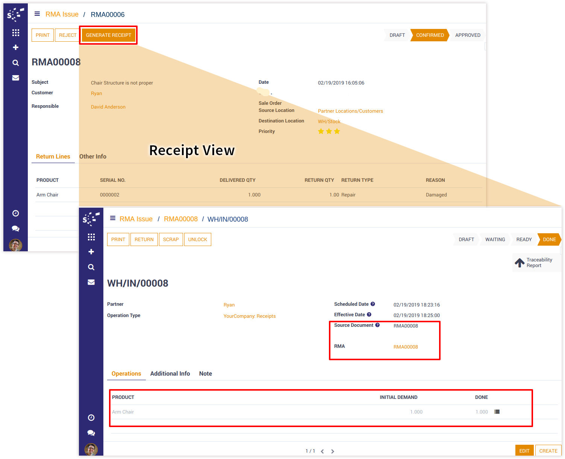565x459 pixels.
Task: Click the plus icon in the receipt sidebar
Action: point(91,252)
